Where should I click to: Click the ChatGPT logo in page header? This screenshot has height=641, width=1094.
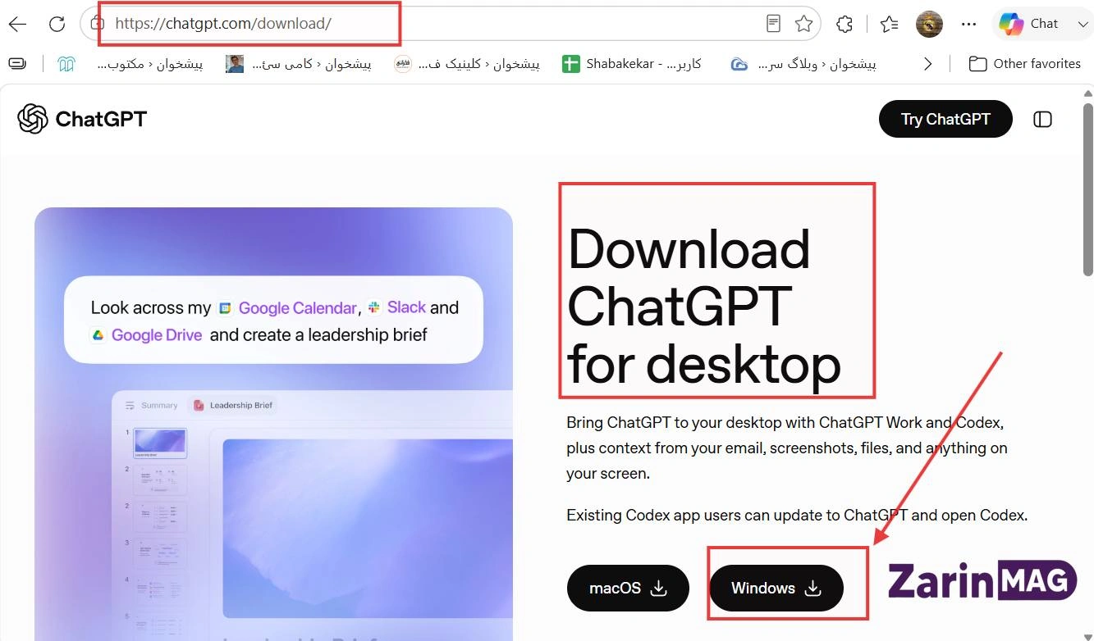(82, 119)
